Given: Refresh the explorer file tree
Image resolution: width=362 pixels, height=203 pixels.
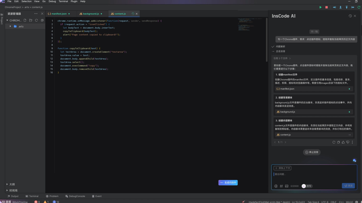Looking at the screenshot, I should point(37,20).
